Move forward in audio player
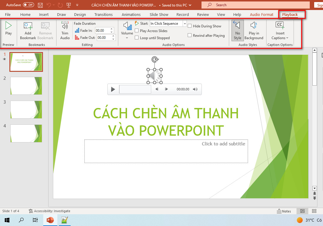323x226 pixels. point(166,89)
